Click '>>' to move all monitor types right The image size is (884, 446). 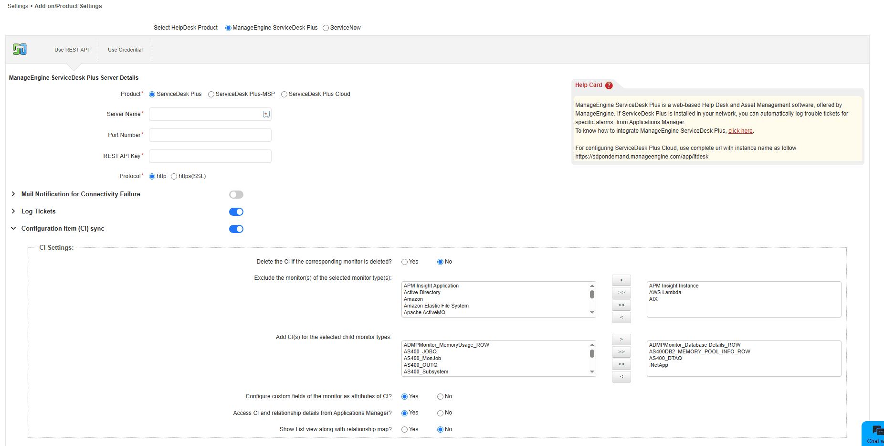pyautogui.click(x=621, y=292)
